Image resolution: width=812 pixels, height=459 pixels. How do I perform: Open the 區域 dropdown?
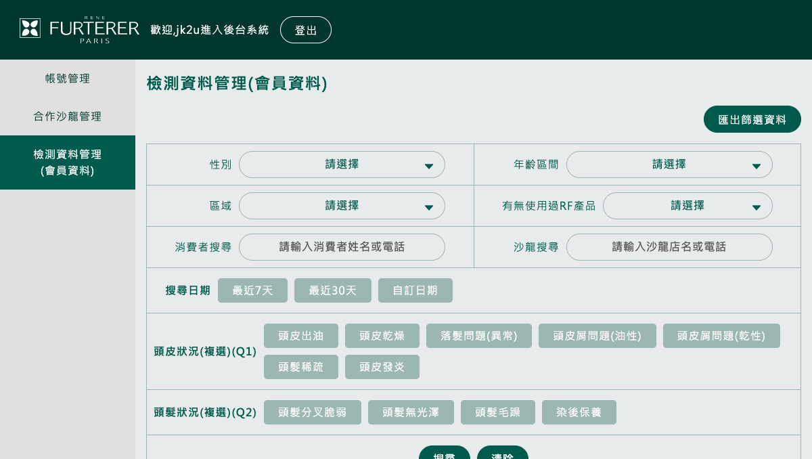coord(342,206)
